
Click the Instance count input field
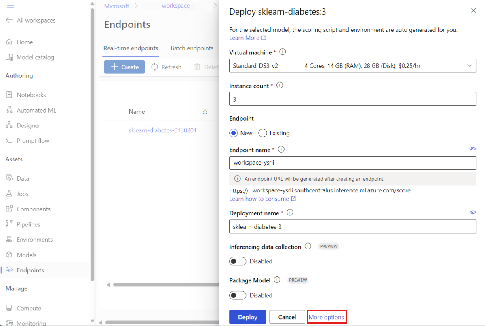click(352, 99)
